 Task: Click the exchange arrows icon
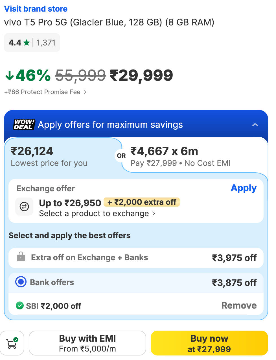pos(24,207)
